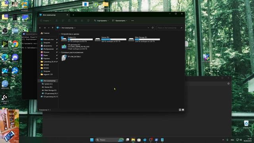This screenshot has height=143, width=254.
Task: Select the System (C:) drive tile icon
Action: (64, 39)
